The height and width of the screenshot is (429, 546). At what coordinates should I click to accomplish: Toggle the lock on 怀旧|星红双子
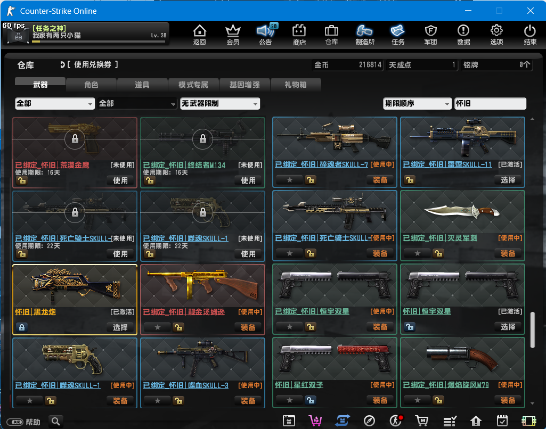click(x=310, y=400)
